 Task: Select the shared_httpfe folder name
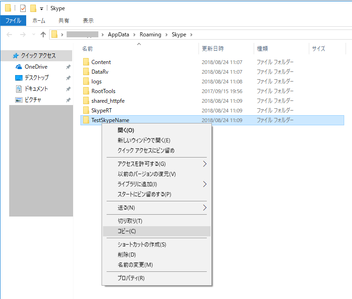[108, 101]
